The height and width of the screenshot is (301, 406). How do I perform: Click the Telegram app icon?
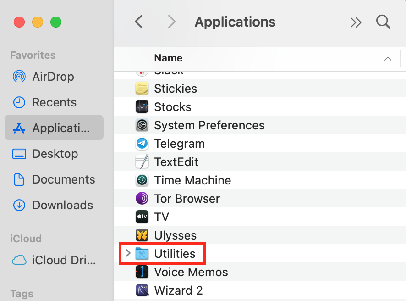pos(142,144)
